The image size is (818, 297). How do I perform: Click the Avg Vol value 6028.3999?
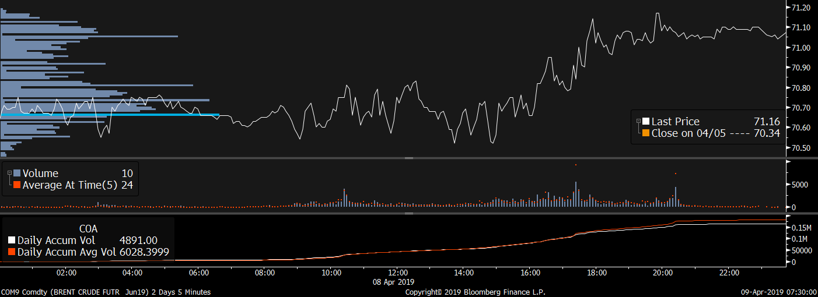click(x=144, y=252)
